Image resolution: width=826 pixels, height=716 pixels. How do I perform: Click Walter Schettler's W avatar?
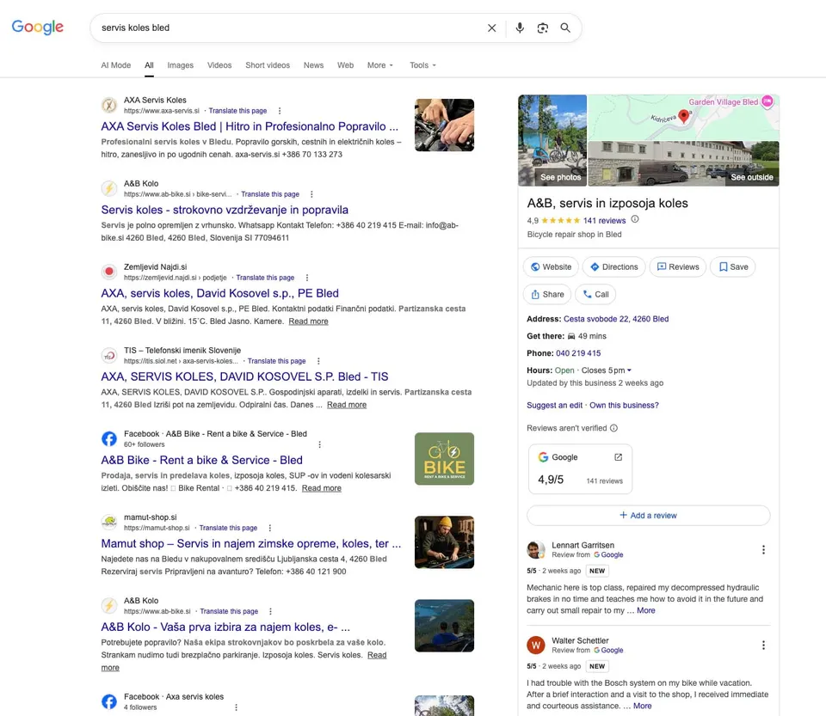pos(536,645)
